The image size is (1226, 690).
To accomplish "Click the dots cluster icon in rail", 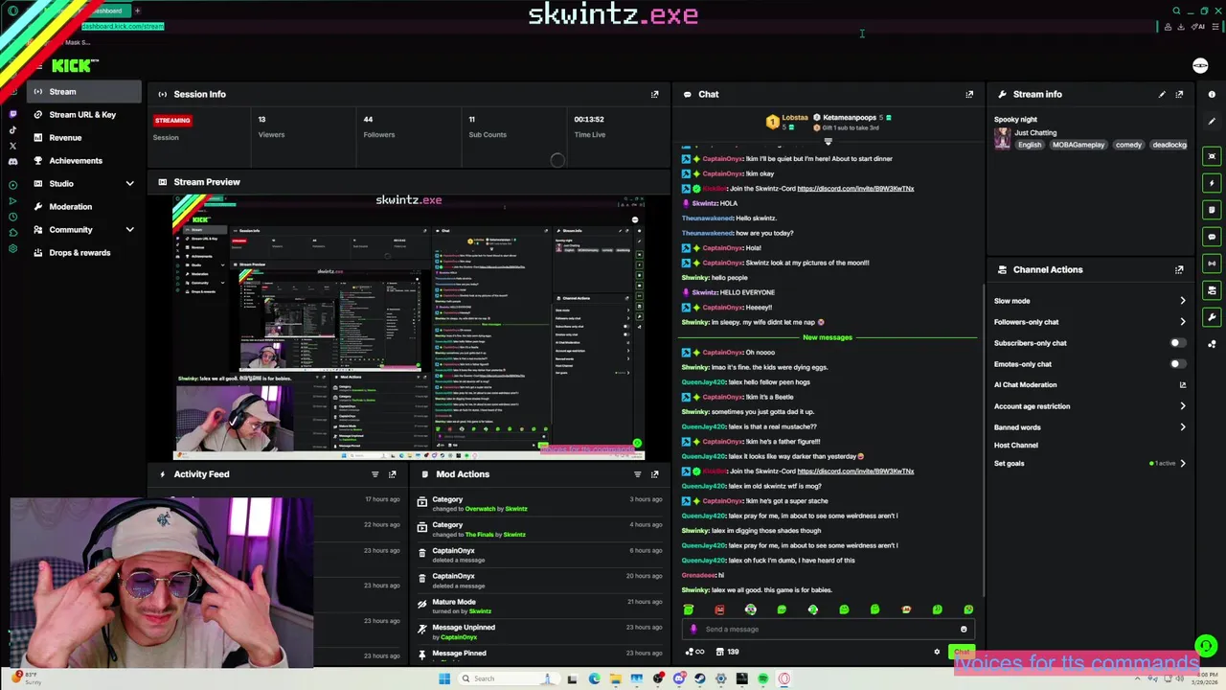I will (1212, 344).
